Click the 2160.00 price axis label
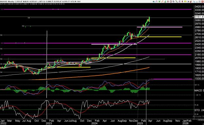This screenshot has height=125, width=204. pos(199,54)
